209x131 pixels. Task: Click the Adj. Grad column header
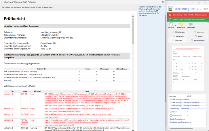pos(37,91)
